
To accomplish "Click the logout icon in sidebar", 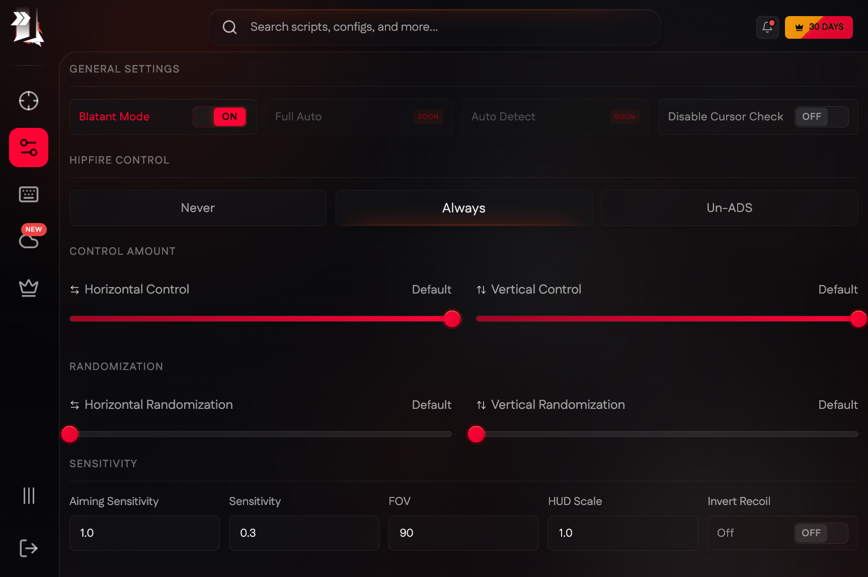I will click(29, 548).
